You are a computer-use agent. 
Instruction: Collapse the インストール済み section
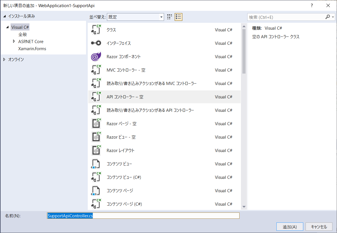tap(5, 16)
